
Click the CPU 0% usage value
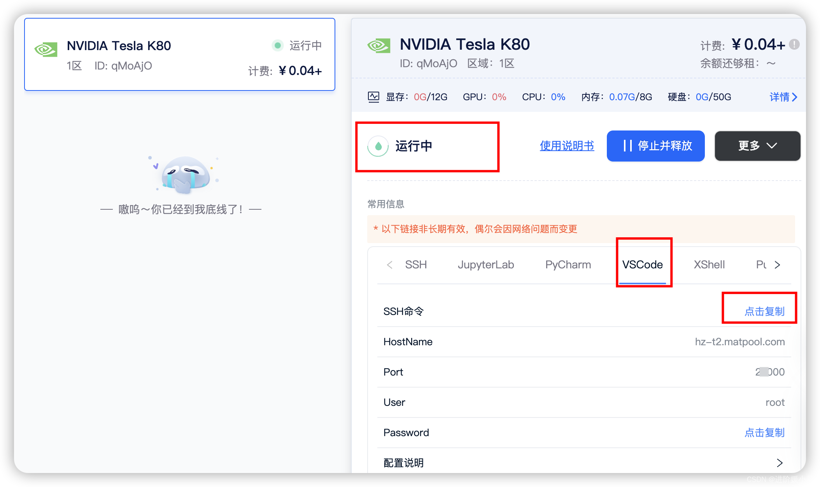(x=558, y=97)
